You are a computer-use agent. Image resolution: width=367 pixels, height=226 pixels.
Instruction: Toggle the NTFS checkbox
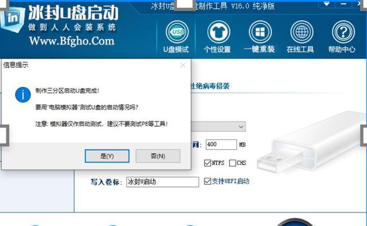click(208, 163)
